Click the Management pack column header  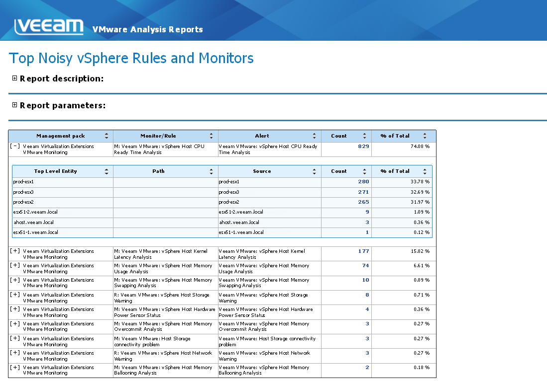[x=61, y=136]
